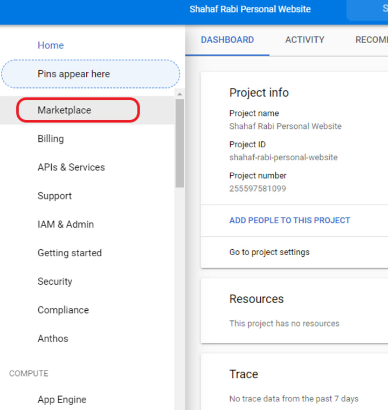Viewport: 388px width, 410px height.
Task: Open the Compliance menu item
Action: click(63, 310)
